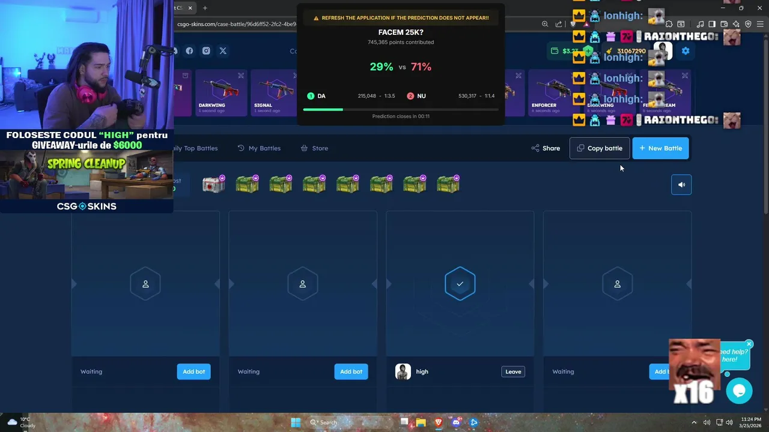Click the 71% NU percentage
The width and height of the screenshot is (769, 432).
(x=421, y=67)
